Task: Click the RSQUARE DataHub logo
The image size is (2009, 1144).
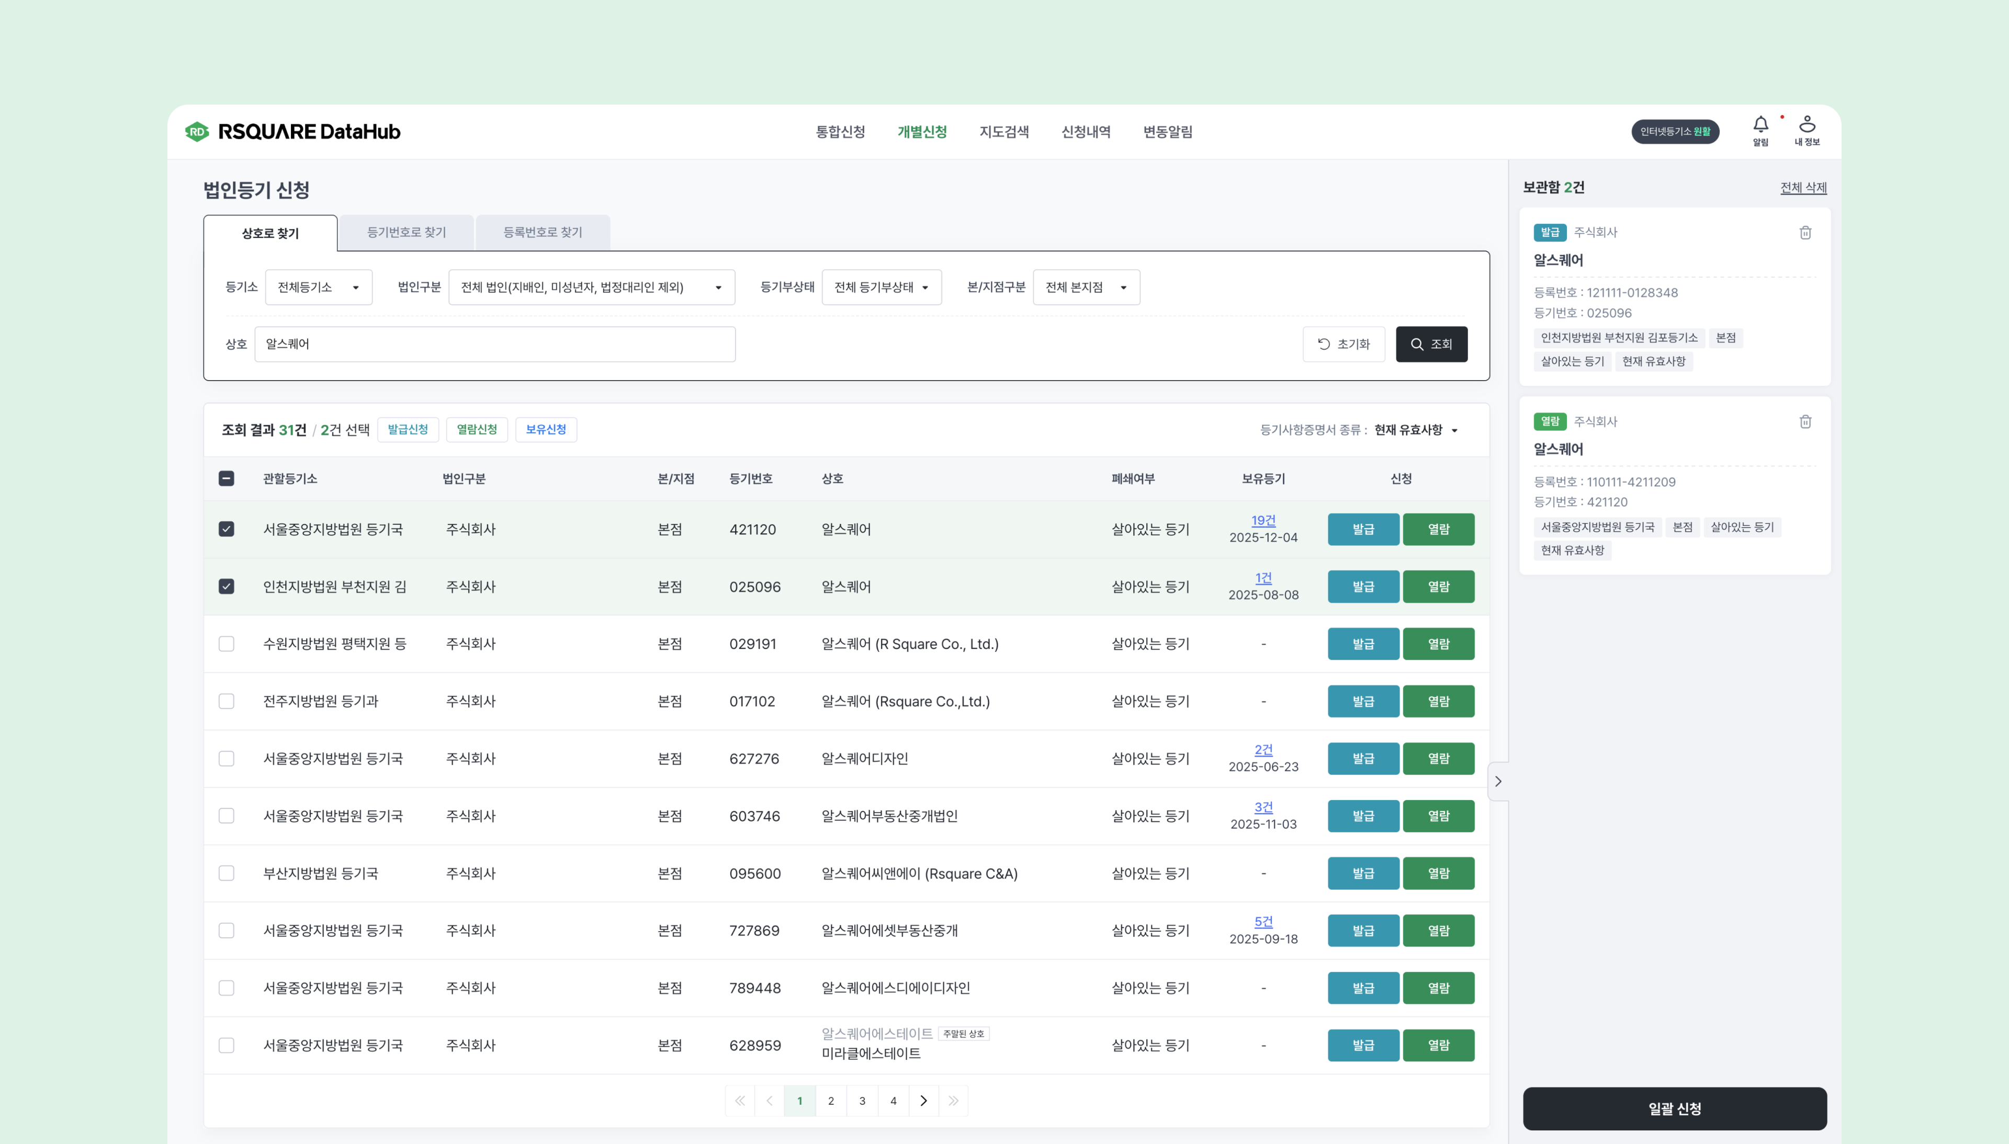Action: (x=293, y=132)
